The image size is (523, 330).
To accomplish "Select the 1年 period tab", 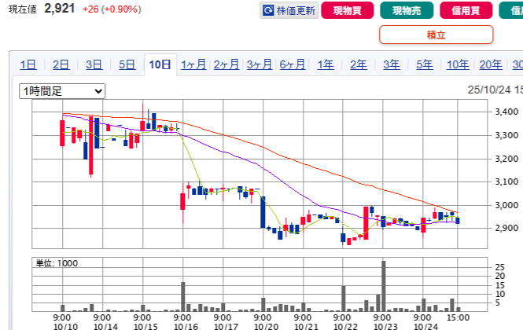I will click(325, 65).
